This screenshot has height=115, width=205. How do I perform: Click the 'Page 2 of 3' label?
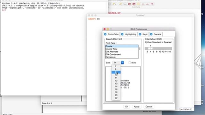tap(47, 103)
